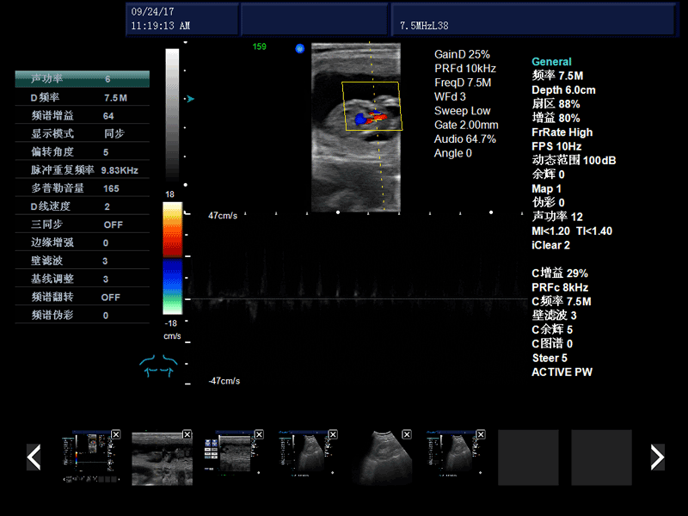
Task: Close the fifth thumbnail with convex scan
Action: pyautogui.click(x=407, y=434)
